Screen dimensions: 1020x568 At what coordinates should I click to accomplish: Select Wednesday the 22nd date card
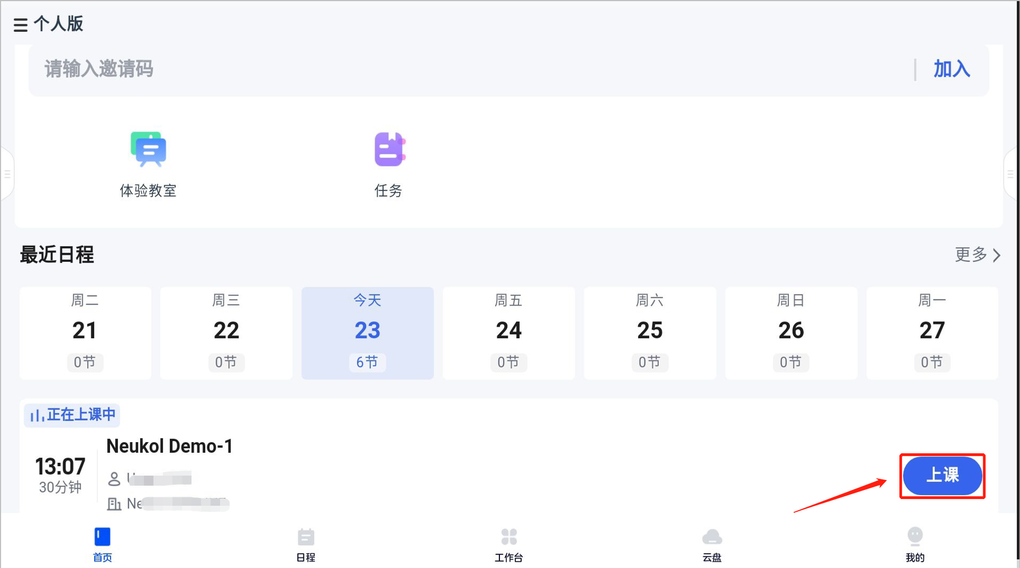[226, 333]
